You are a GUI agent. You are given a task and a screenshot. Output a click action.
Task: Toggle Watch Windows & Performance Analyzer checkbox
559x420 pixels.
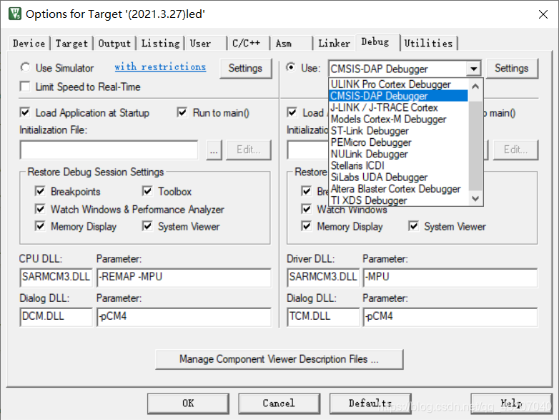click(x=40, y=209)
